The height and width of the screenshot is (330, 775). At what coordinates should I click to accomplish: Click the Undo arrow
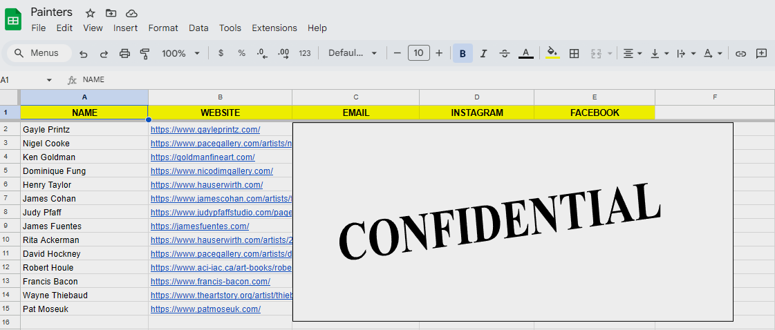84,53
